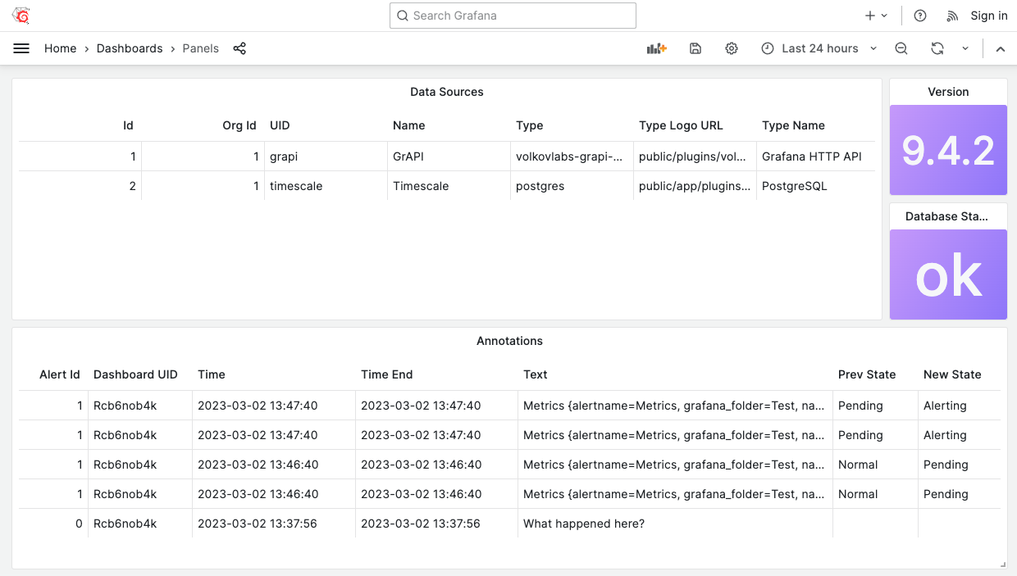Image resolution: width=1017 pixels, height=576 pixels.
Task: Go to Home breadcrumb
Action: click(x=61, y=48)
